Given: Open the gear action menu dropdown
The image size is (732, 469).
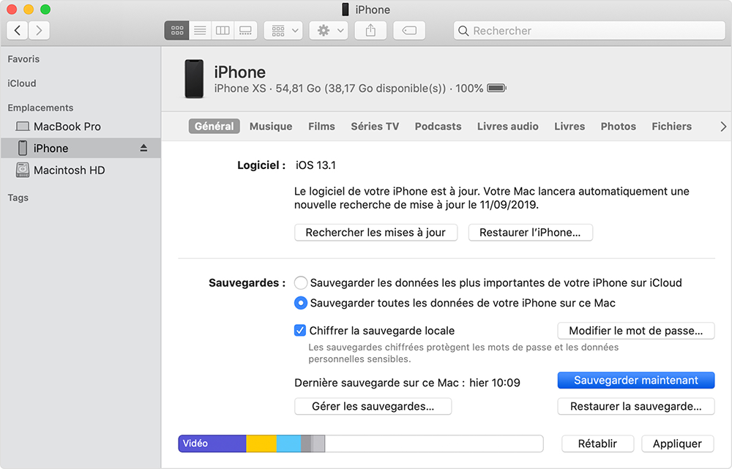Looking at the screenshot, I should point(328,31).
